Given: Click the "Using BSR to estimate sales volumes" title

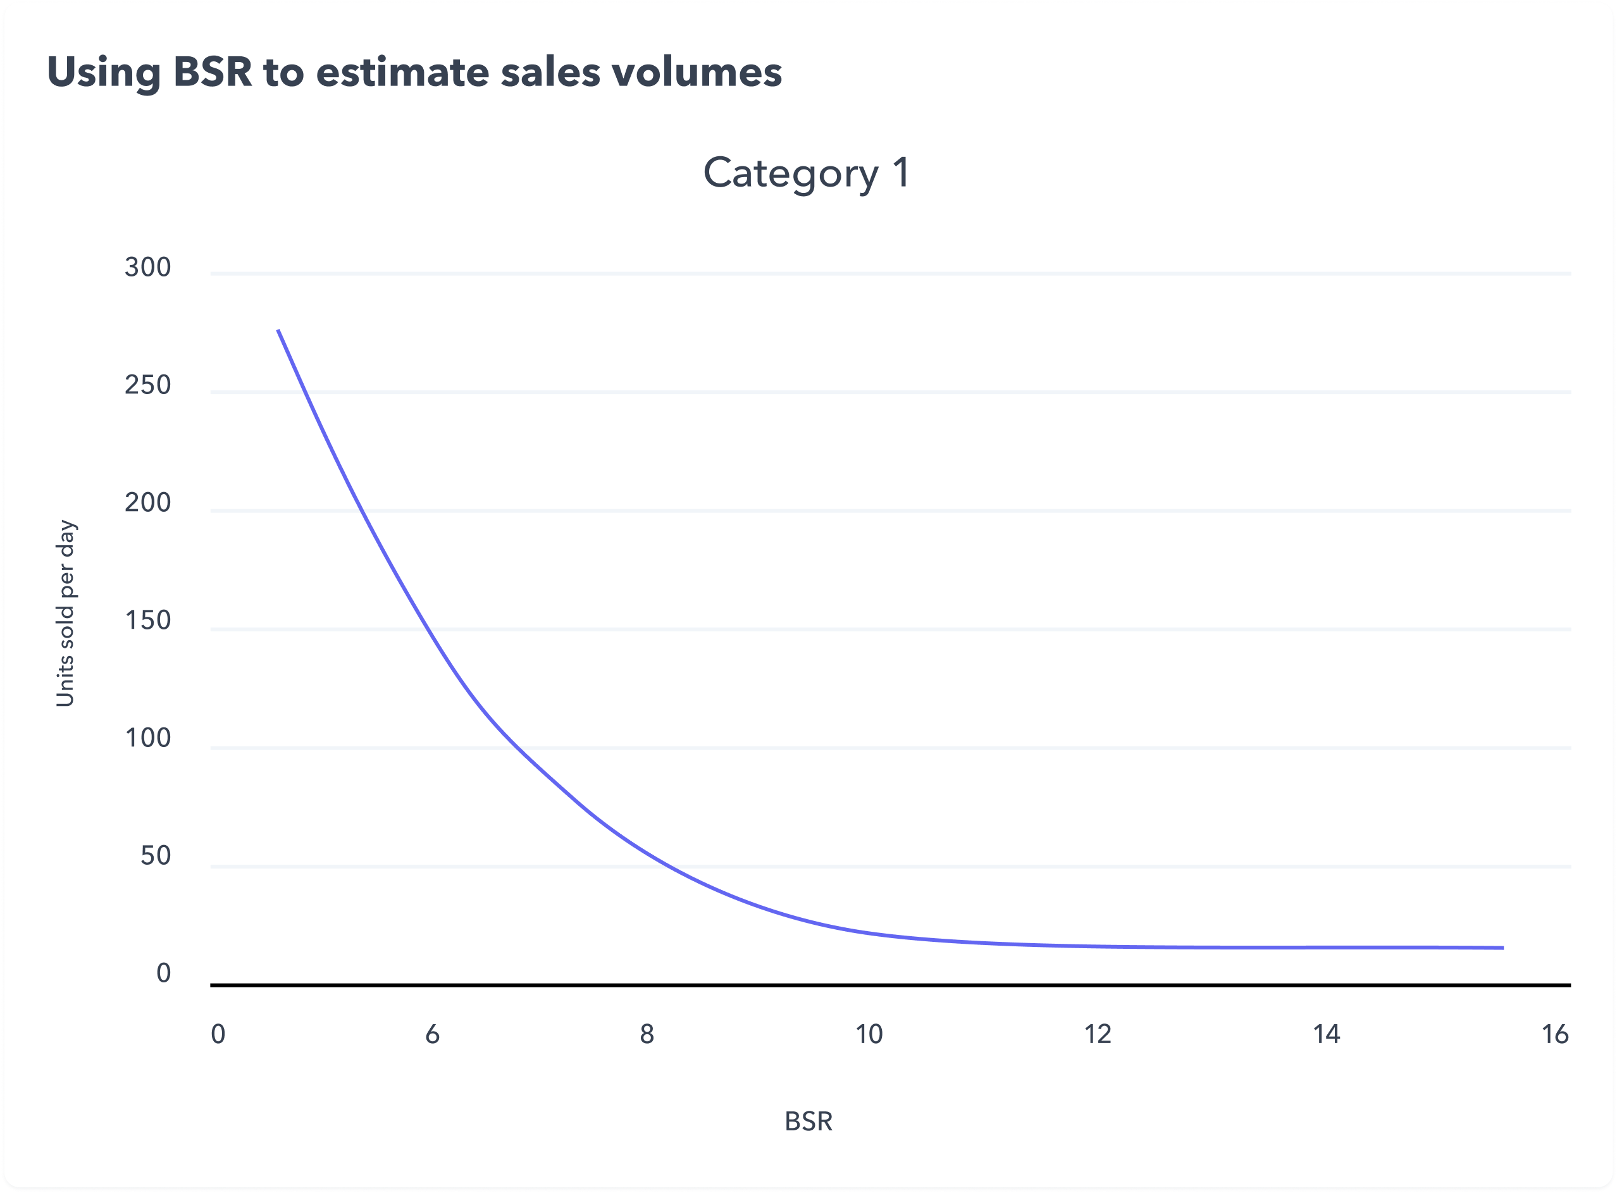Looking at the screenshot, I should 414,72.
